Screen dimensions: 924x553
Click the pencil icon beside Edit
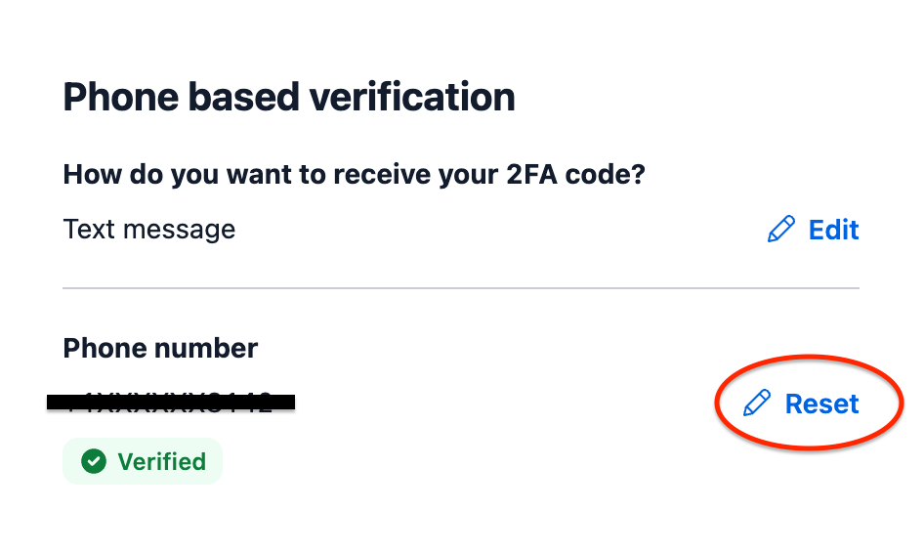(x=780, y=229)
